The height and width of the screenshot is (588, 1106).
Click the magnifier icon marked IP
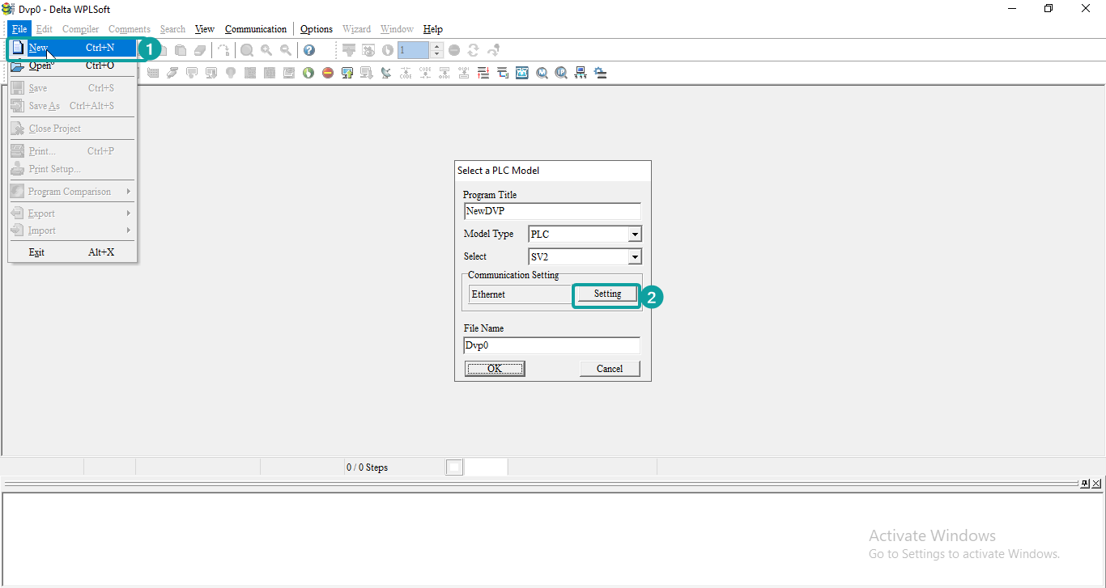(562, 73)
